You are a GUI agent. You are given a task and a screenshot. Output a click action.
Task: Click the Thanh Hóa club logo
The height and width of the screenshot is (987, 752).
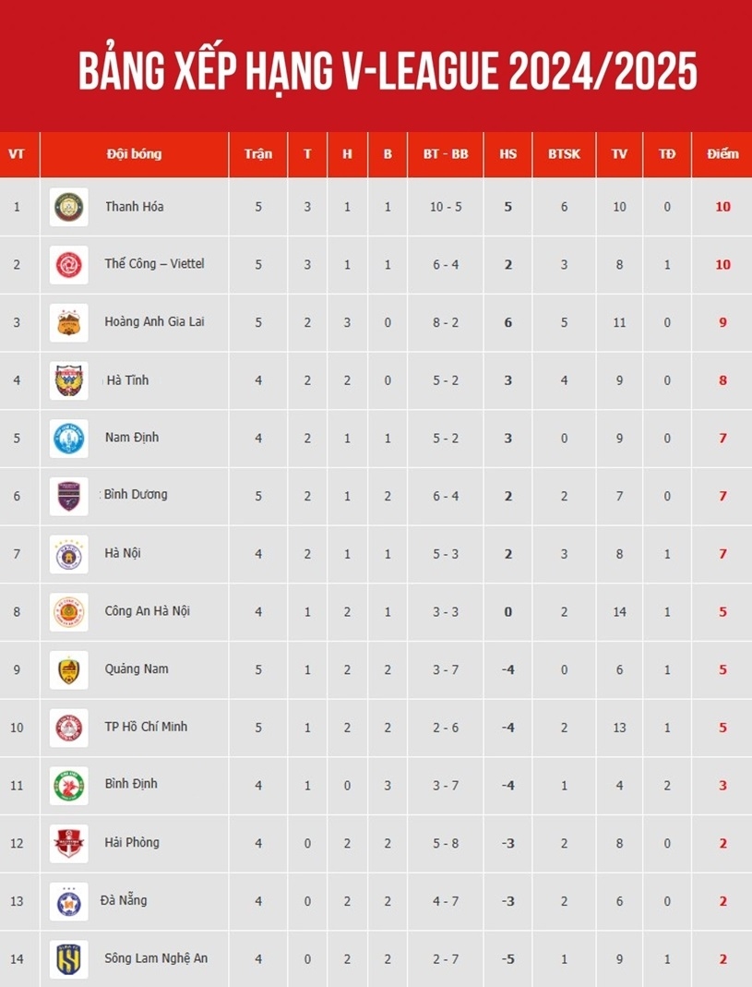[68, 207]
